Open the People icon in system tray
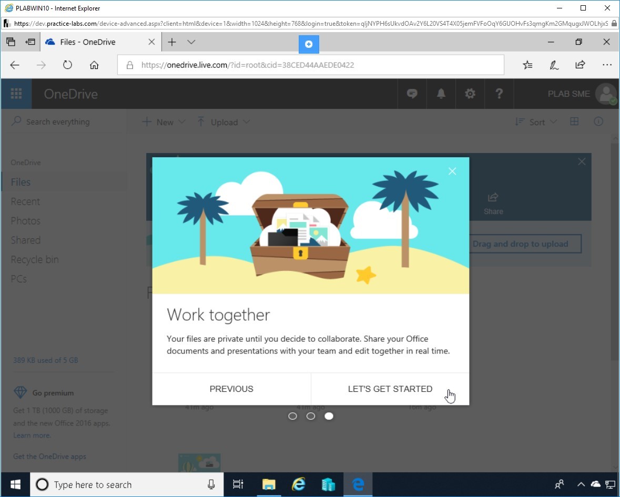This screenshot has height=497, width=620. click(559, 484)
